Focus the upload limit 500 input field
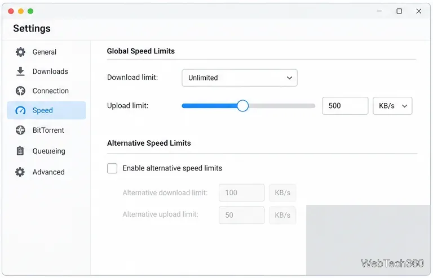Image resolution: width=433 pixels, height=278 pixels. click(x=345, y=106)
